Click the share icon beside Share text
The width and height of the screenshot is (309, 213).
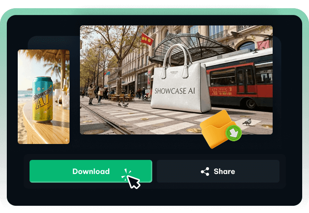coord(205,172)
